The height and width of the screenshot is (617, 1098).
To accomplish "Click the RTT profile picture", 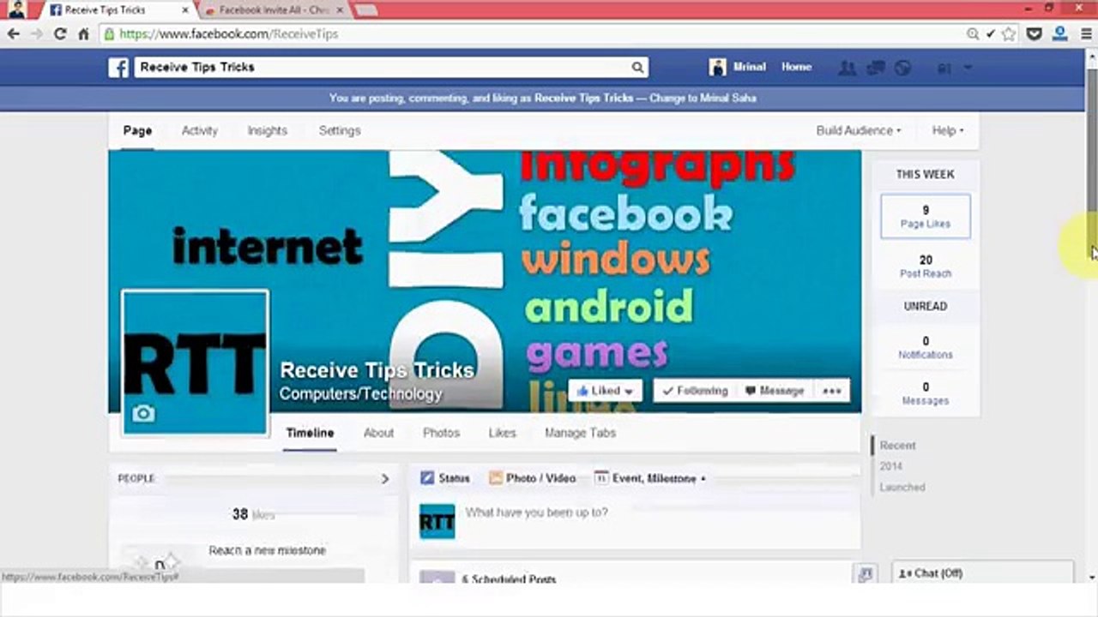I will tap(195, 363).
